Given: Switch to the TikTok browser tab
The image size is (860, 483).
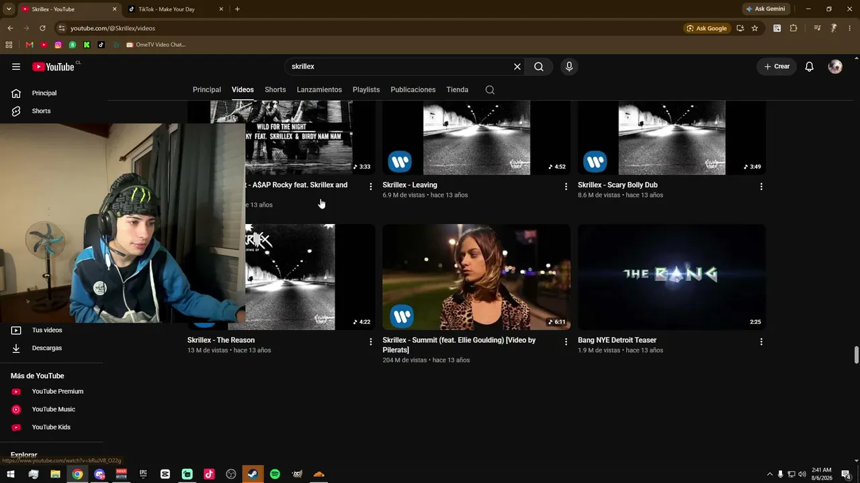Looking at the screenshot, I should (x=171, y=9).
